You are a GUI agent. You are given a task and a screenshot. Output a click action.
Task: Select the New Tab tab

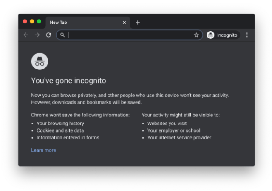pyautogui.click(x=88, y=23)
